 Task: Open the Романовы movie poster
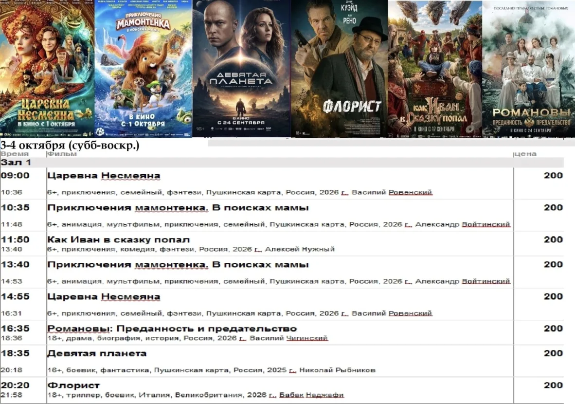[x=528, y=69]
